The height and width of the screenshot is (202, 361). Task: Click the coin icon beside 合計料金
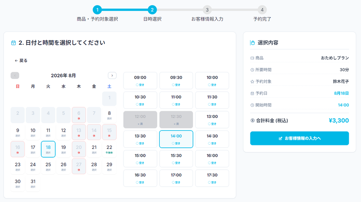pyautogui.click(x=253, y=120)
